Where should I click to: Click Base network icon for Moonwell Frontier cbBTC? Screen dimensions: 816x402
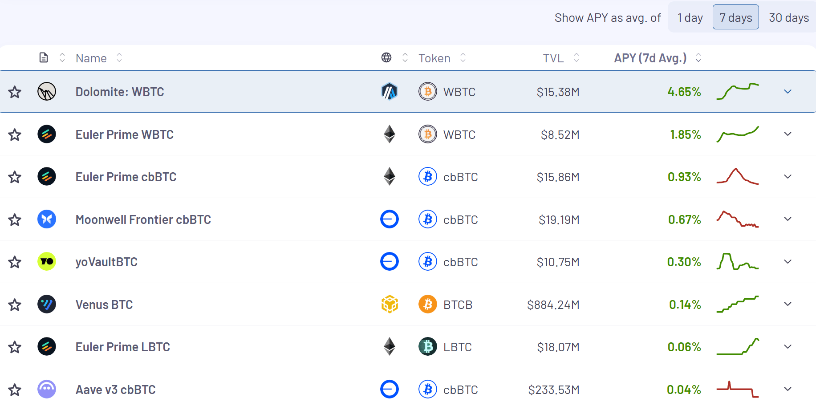click(390, 219)
